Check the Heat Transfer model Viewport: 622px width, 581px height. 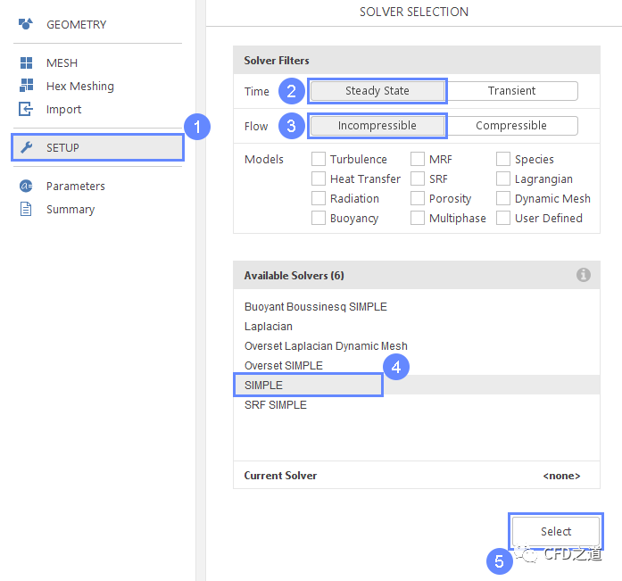click(x=319, y=179)
